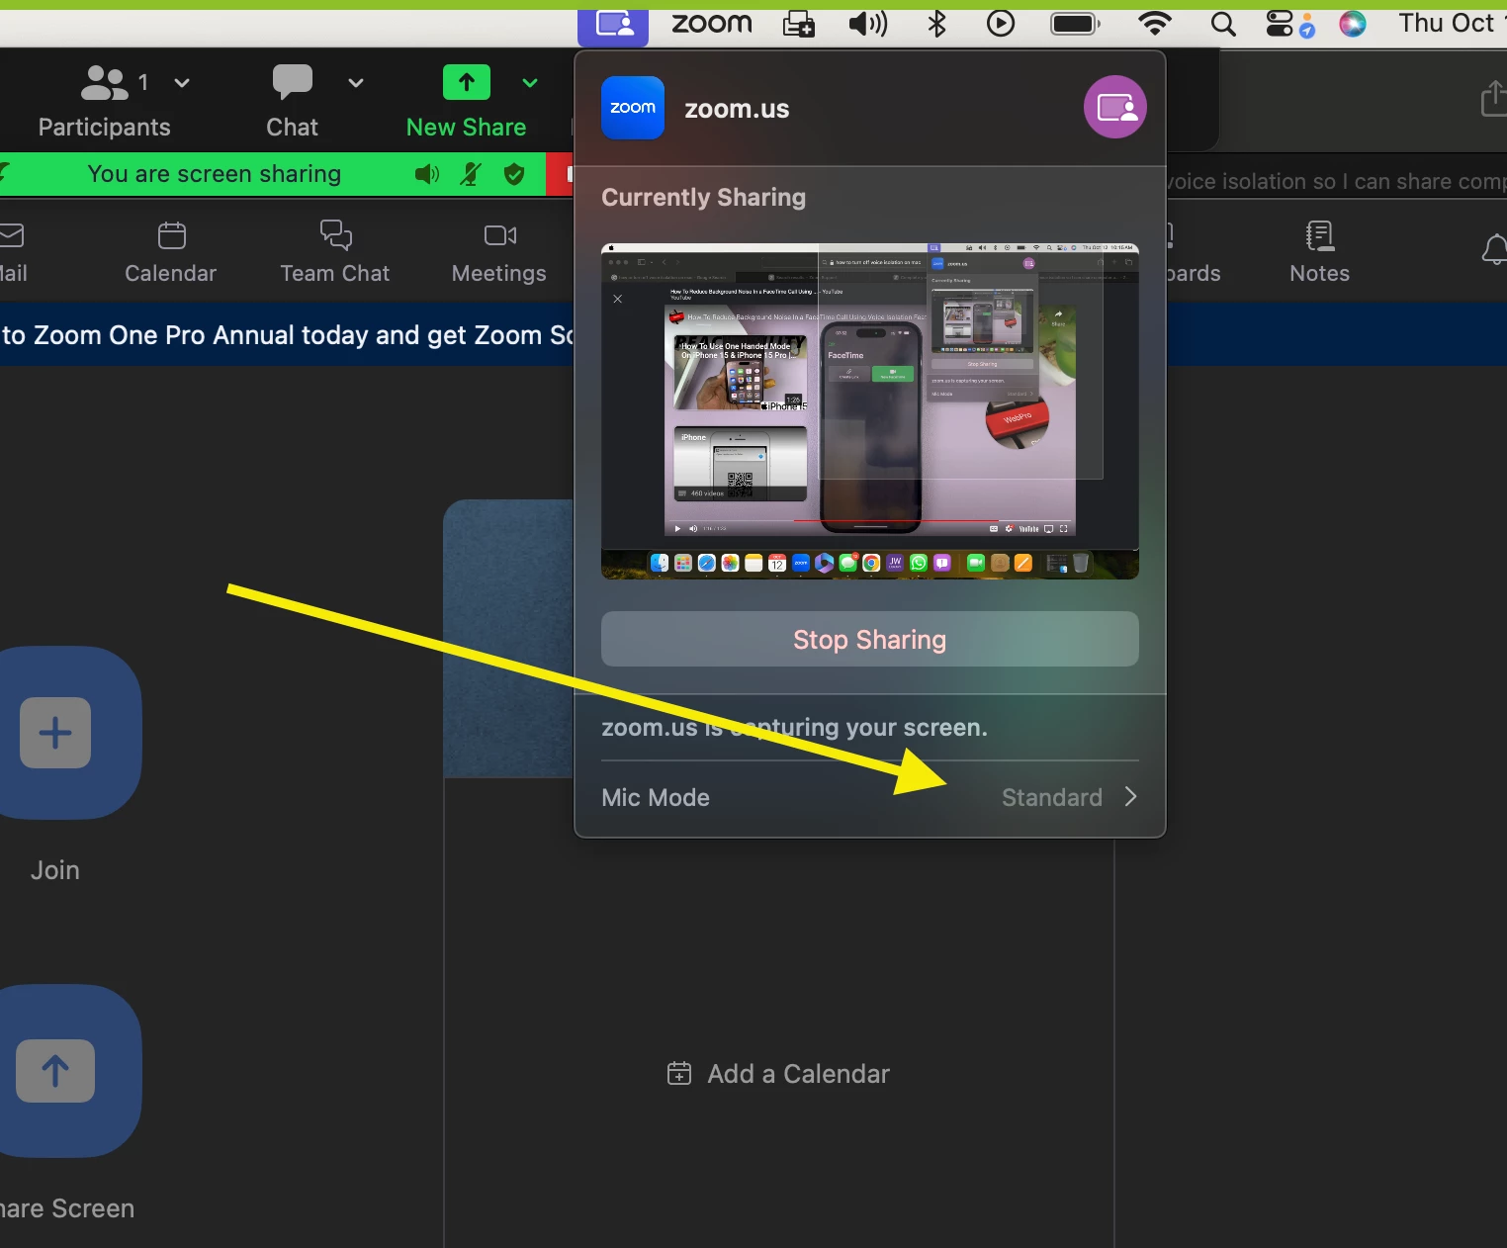The width and height of the screenshot is (1507, 1248).
Task: Expand the New Share dropdown arrow
Action: [x=530, y=83]
